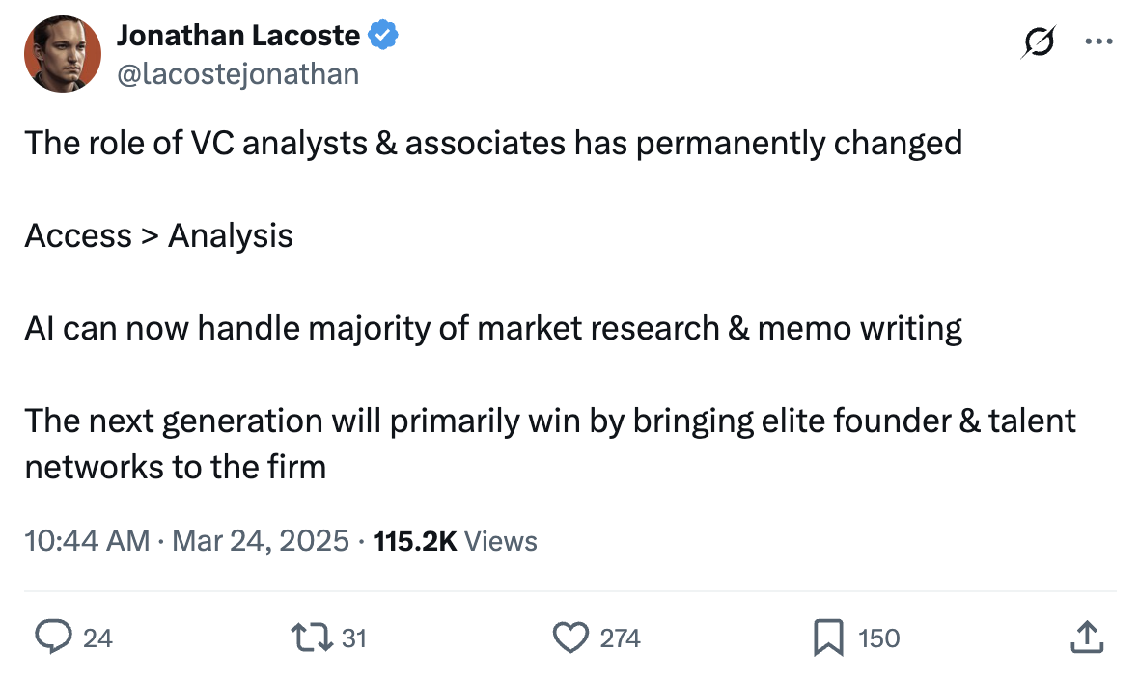Click the reply speech-bubble icon
The image size is (1139, 679).
(49, 637)
